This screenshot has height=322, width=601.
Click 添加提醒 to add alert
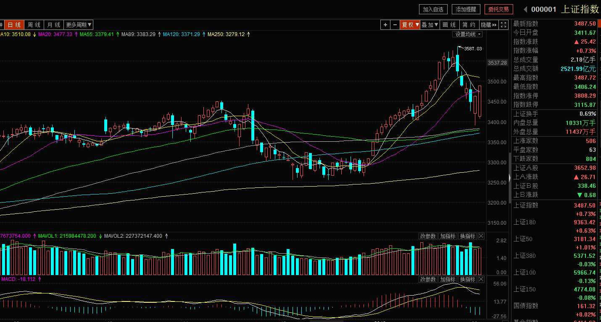466,9
